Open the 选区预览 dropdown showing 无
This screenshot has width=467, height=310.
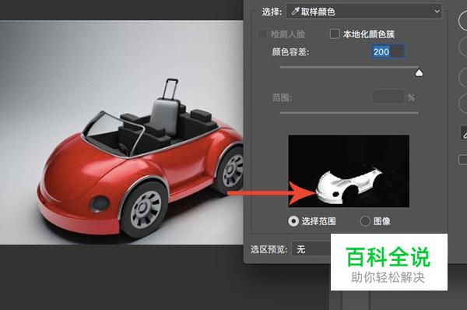[x=311, y=249]
